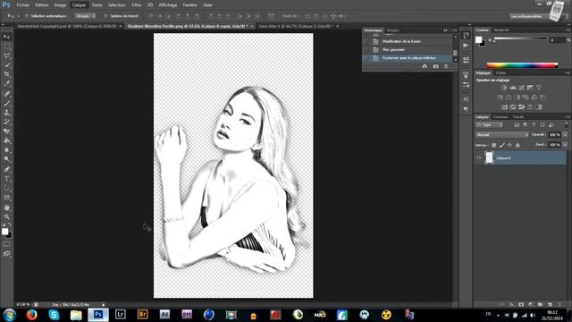Select the Blur tool
Screen dimensions: 572x322
[x=6, y=150]
